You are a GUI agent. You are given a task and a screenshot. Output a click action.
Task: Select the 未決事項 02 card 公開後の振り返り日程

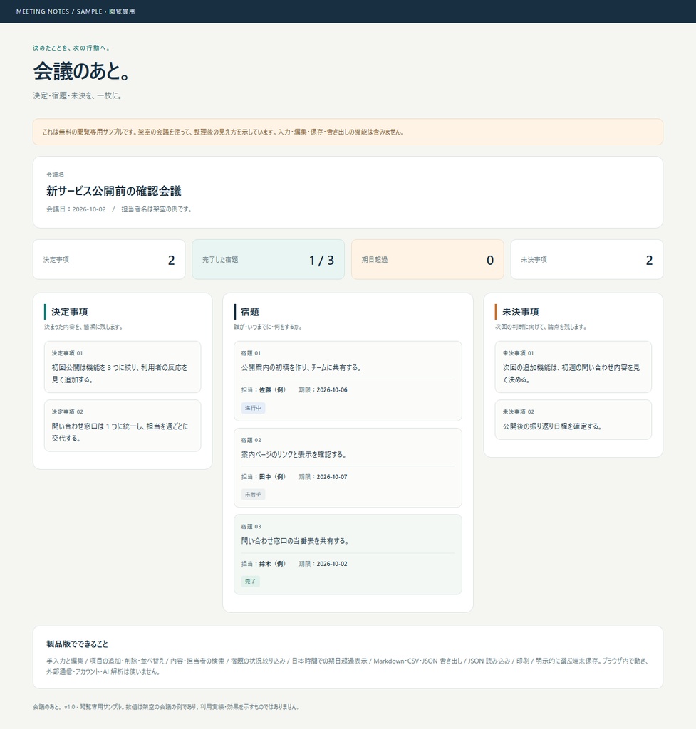pyautogui.click(x=573, y=419)
